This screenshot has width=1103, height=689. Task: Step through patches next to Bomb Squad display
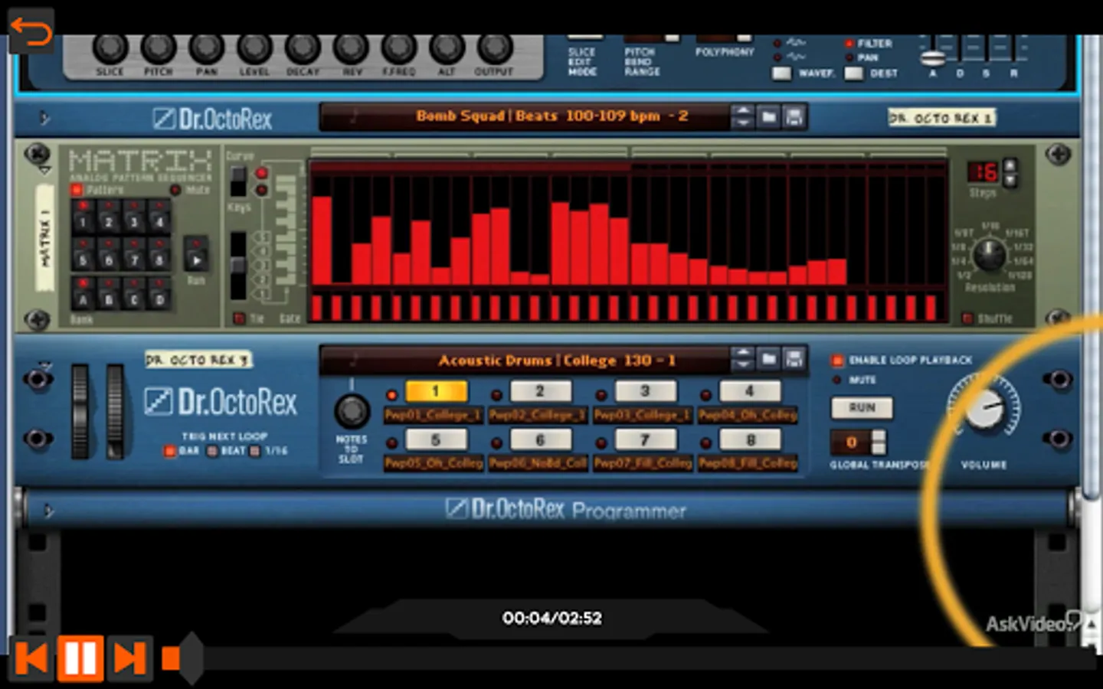[742, 117]
